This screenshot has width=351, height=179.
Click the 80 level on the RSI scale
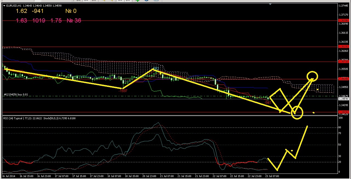tap(340, 127)
